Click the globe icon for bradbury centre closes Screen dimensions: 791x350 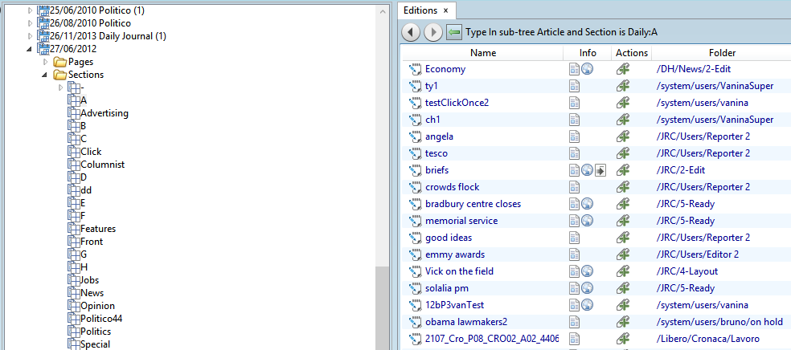point(587,204)
